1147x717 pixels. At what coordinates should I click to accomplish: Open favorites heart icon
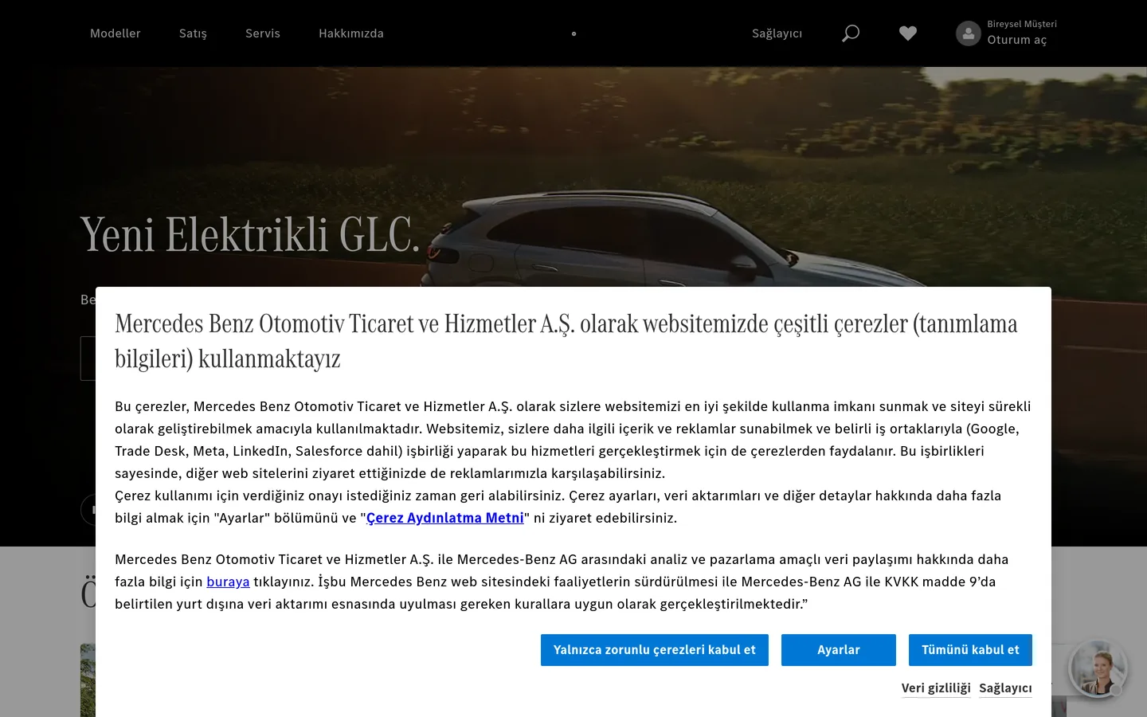click(x=908, y=33)
